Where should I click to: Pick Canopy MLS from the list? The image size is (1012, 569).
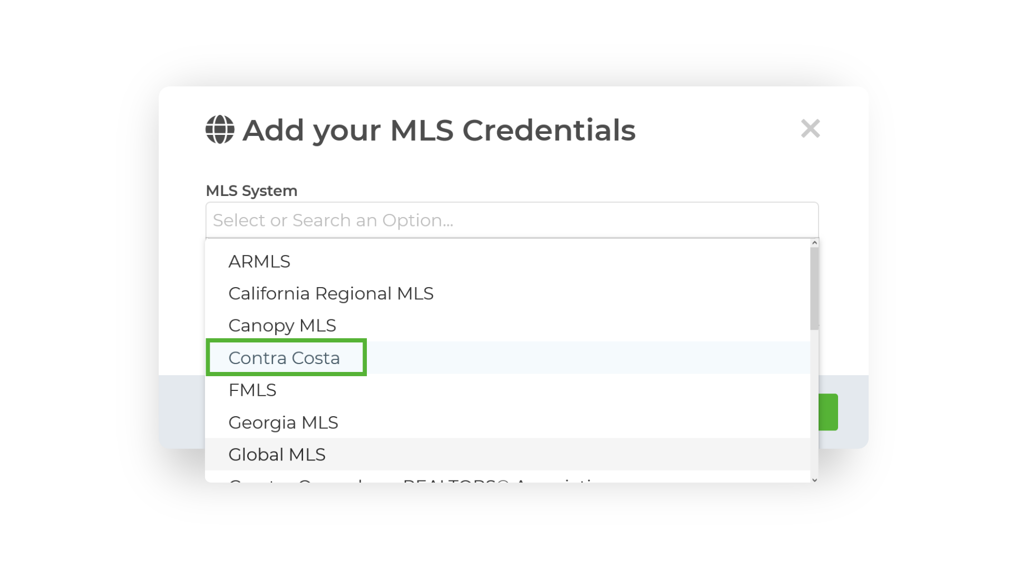pyautogui.click(x=508, y=326)
